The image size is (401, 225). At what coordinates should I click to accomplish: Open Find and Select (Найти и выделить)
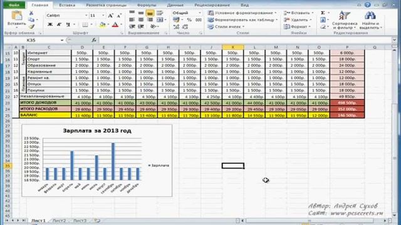(x=370, y=20)
